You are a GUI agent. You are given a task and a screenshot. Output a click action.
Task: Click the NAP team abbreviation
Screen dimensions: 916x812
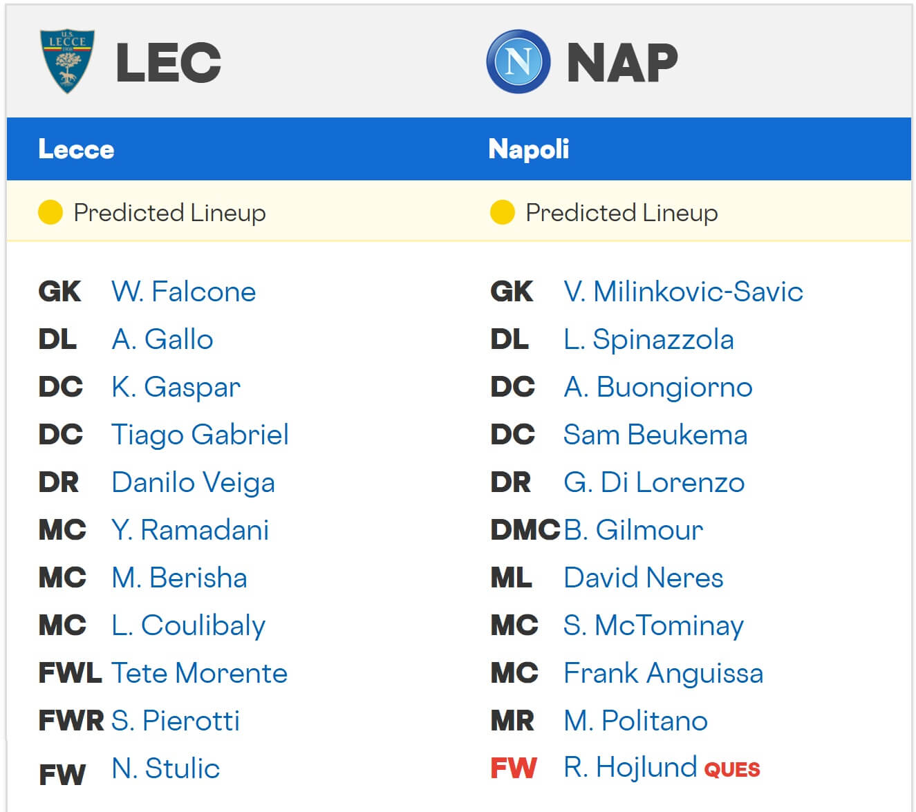pyautogui.click(x=622, y=63)
